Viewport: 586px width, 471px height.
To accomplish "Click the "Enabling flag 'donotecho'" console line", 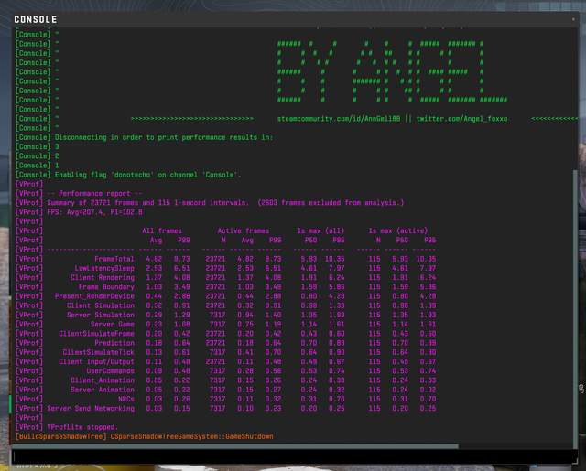I will click(x=148, y=175).
